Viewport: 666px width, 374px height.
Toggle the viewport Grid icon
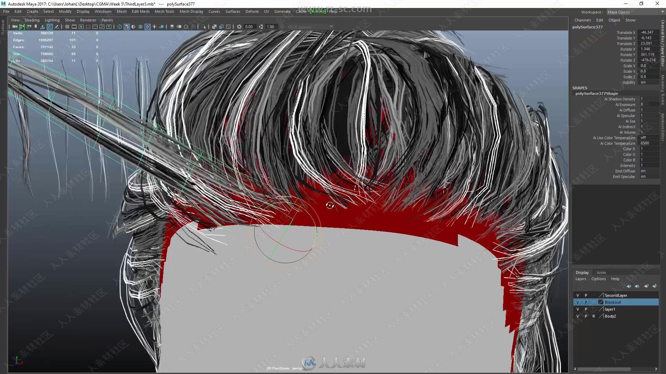coord(67,27)
